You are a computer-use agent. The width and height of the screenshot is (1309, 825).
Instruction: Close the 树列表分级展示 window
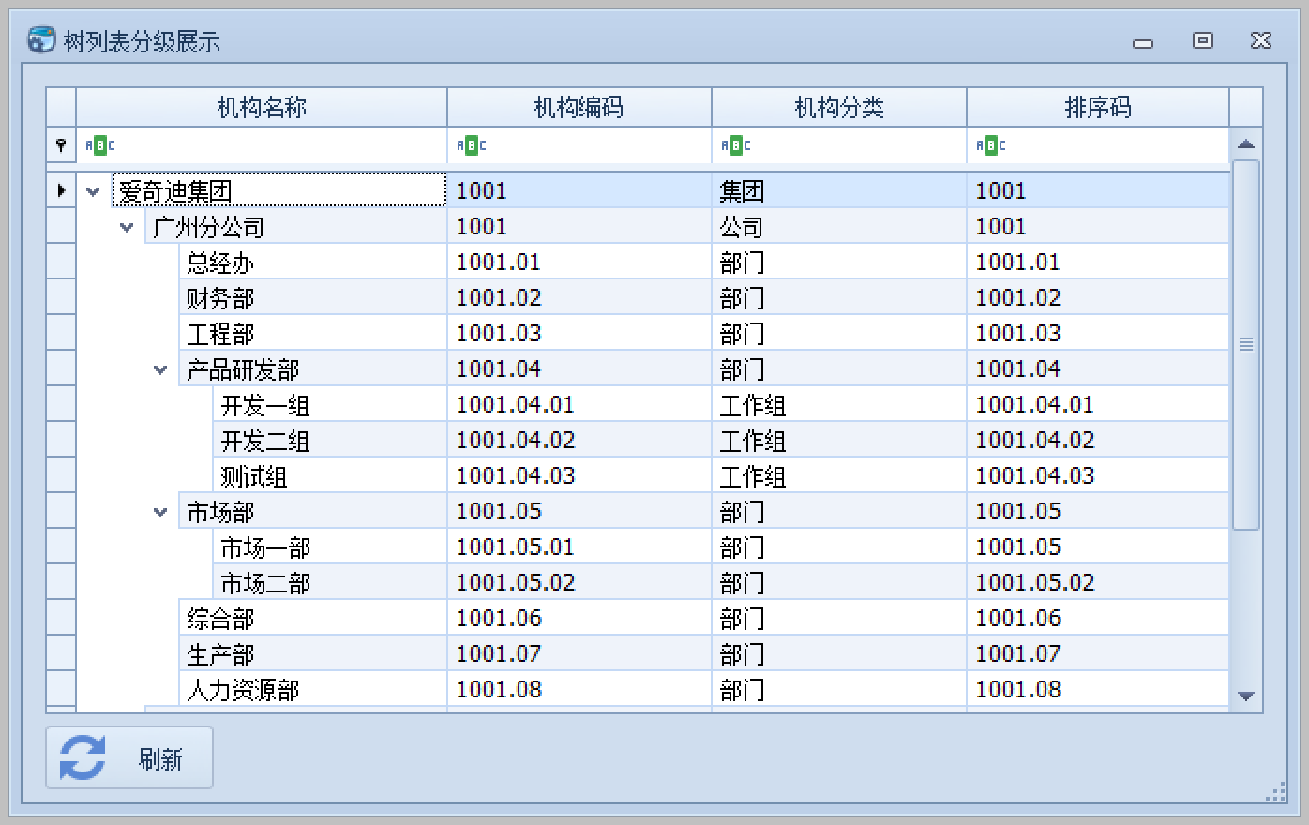(1261, 40)
